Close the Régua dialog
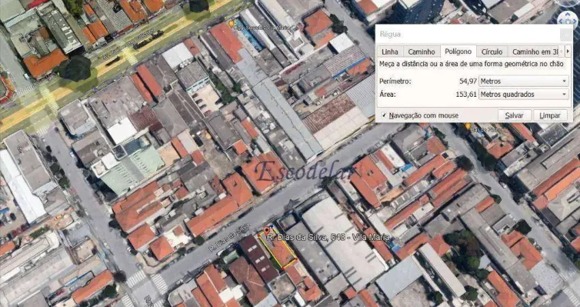Image resolution: width=580 pixels, height=307 pixels. coord(566,34)
